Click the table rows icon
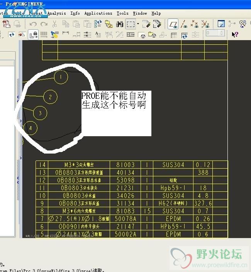This screenshot has height=272, width=251. coord(44,35)
